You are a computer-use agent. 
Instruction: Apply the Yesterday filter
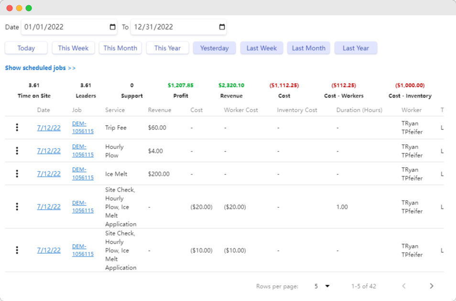pos(214,48)
